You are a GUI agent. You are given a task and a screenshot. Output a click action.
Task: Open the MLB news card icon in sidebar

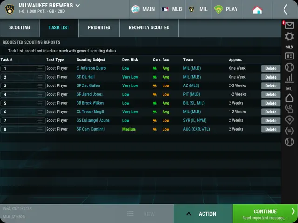tap(289, 56)
